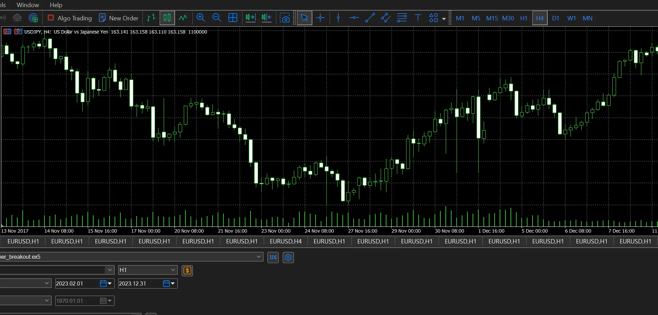Switch chart to candlesticks style
658x315 pixels.
coord(167,18)
